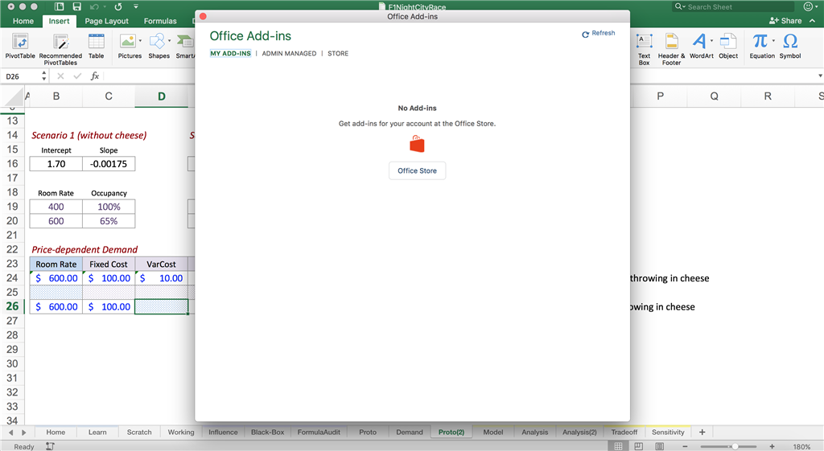Click the 180% zoom level
824x451 pixels.
[x=801, y=447]
